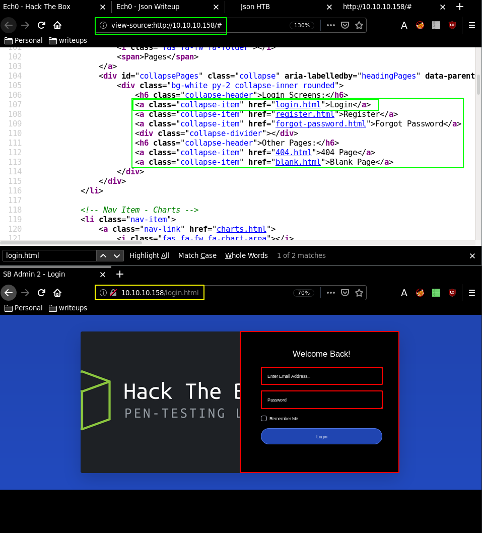The height and width of the screenshot is (533, 482).
Task: Click uBlock shield icon in upper browser
Action: (x=452, y=25)
